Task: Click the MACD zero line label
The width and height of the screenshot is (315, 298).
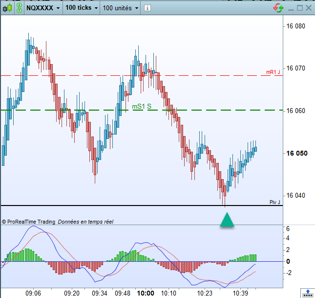Action: click(x=288, y=261)
